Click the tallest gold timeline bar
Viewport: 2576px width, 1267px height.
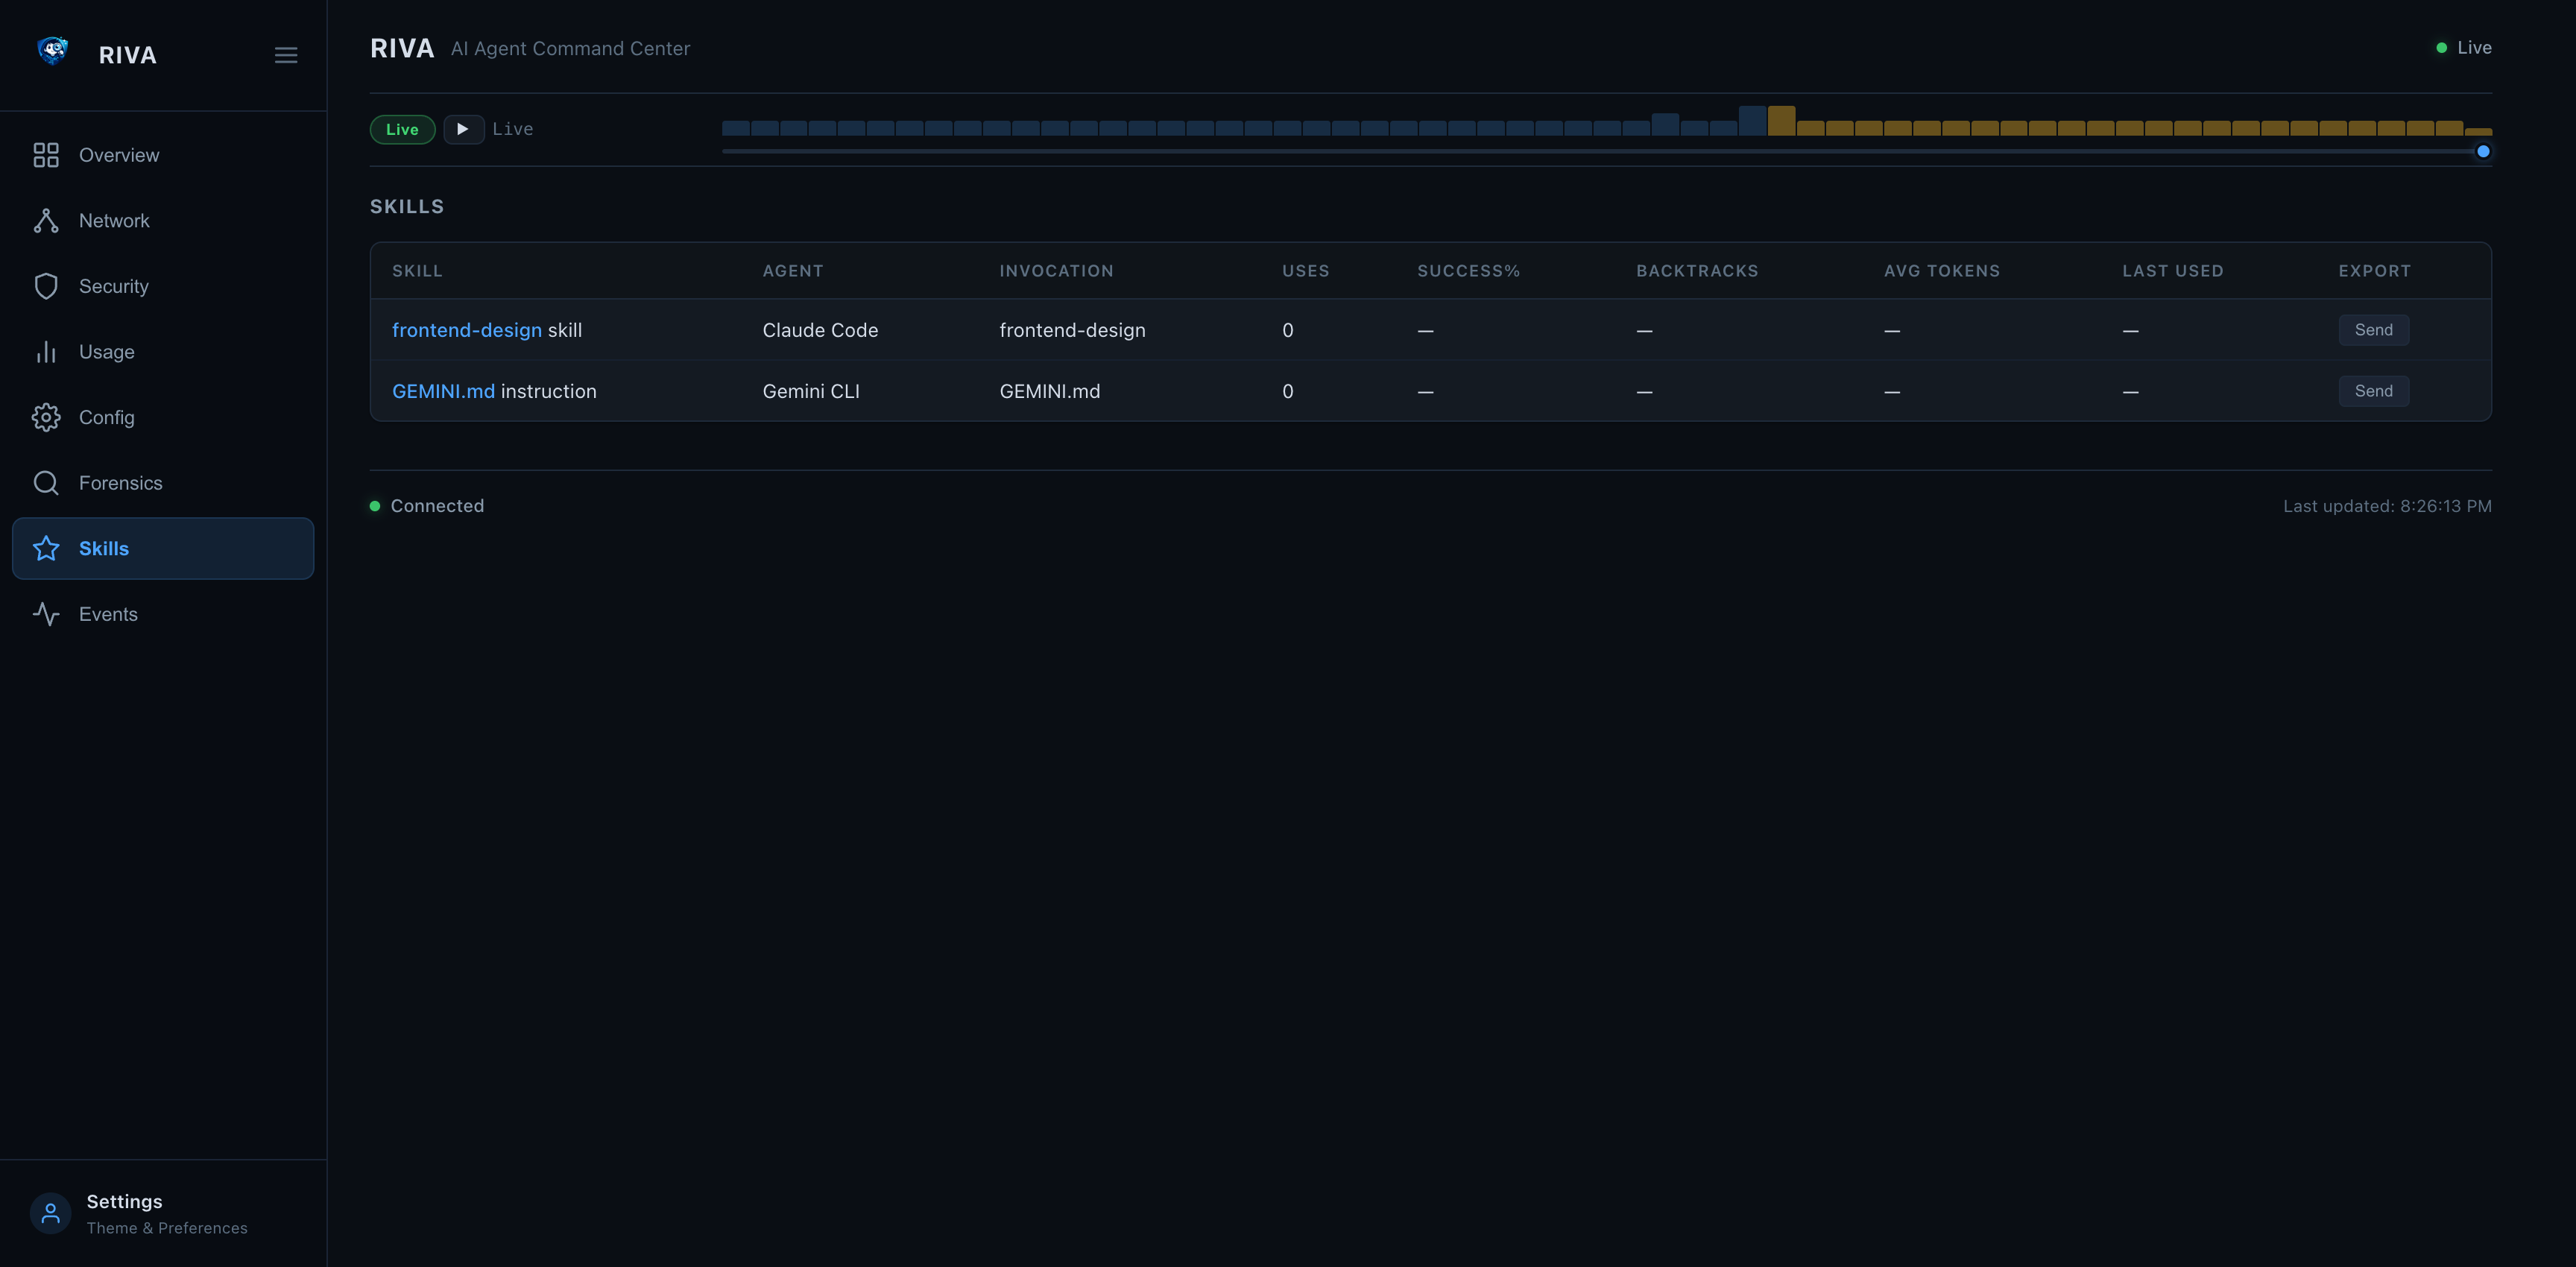pyautogui.click(x=1781, y=121)
